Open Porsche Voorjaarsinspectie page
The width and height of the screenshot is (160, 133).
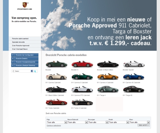pyautogui.click(x=25, y=62)
